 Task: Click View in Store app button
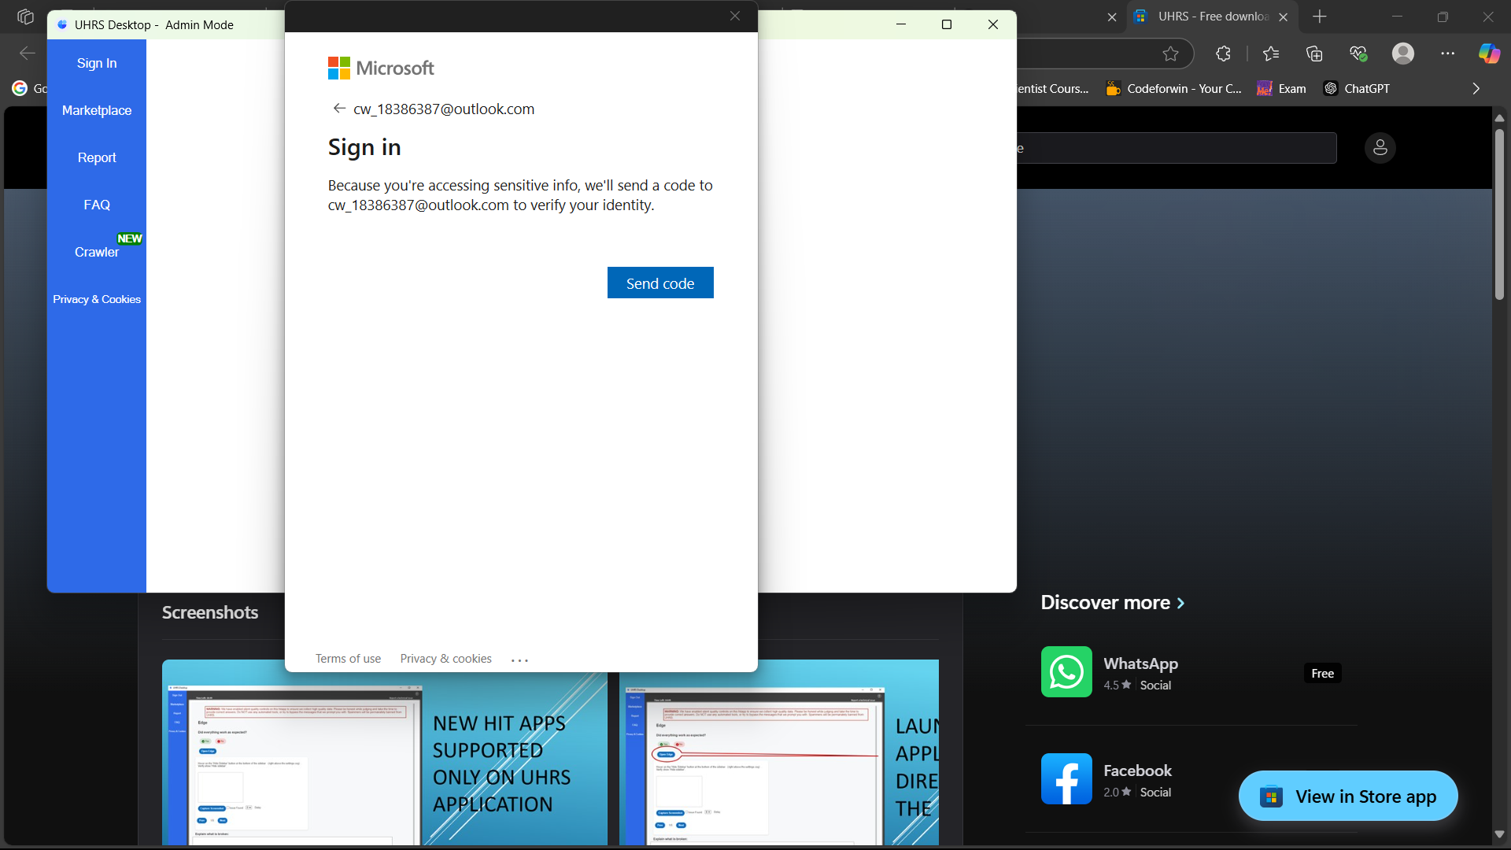1347,796
